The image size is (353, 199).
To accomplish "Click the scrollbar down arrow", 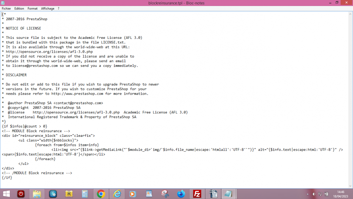I will click(350, 186).
